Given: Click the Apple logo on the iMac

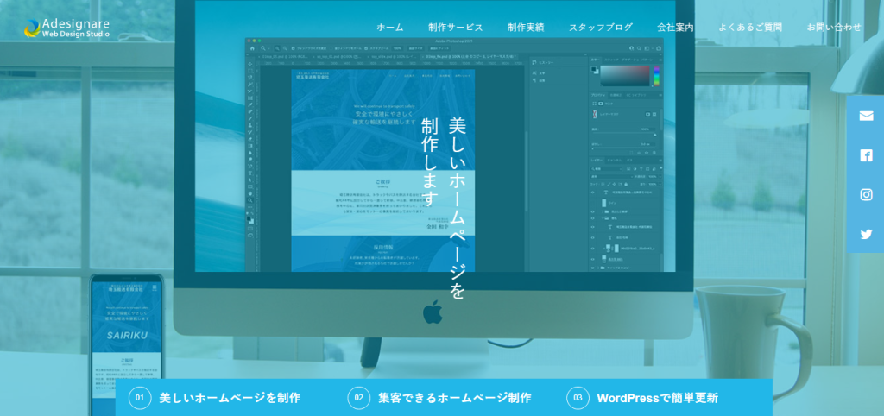Looking at the screenshot, I should pyautogui.click(x=433, y=312).
